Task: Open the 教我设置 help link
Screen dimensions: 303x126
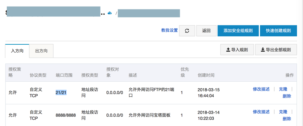Action: [x=169, y=30]
